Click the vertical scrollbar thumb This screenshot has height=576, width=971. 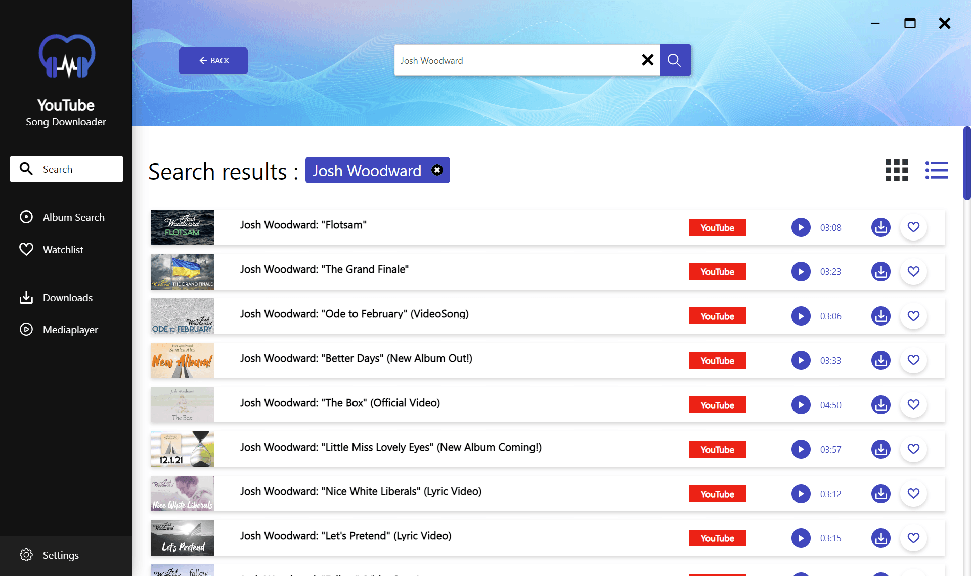pyautogui.click(x=966, y=163)
